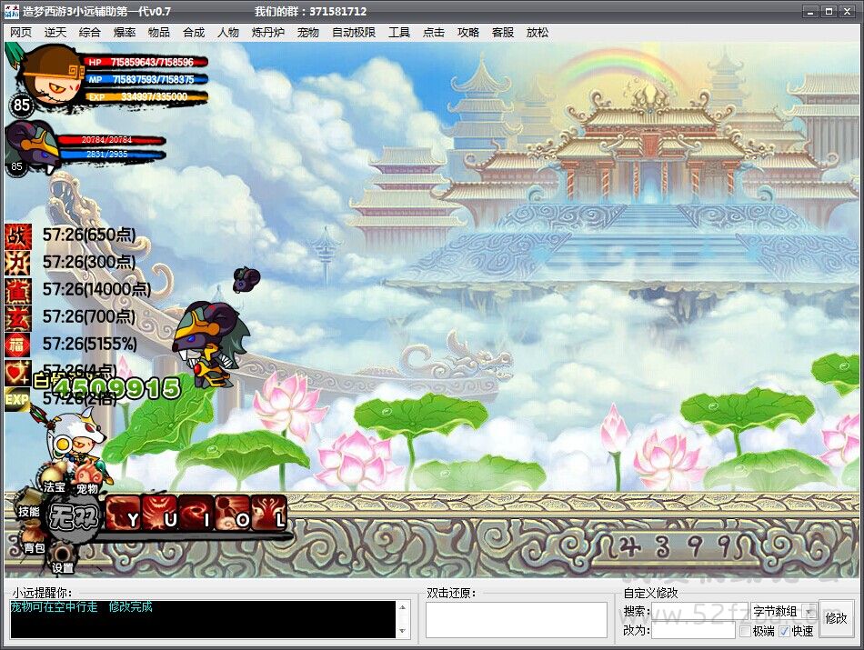The height and width of the screenshot is (650, 864).
Task: Click the "57:26(700点)" timer text
Action: pos(89,316)
